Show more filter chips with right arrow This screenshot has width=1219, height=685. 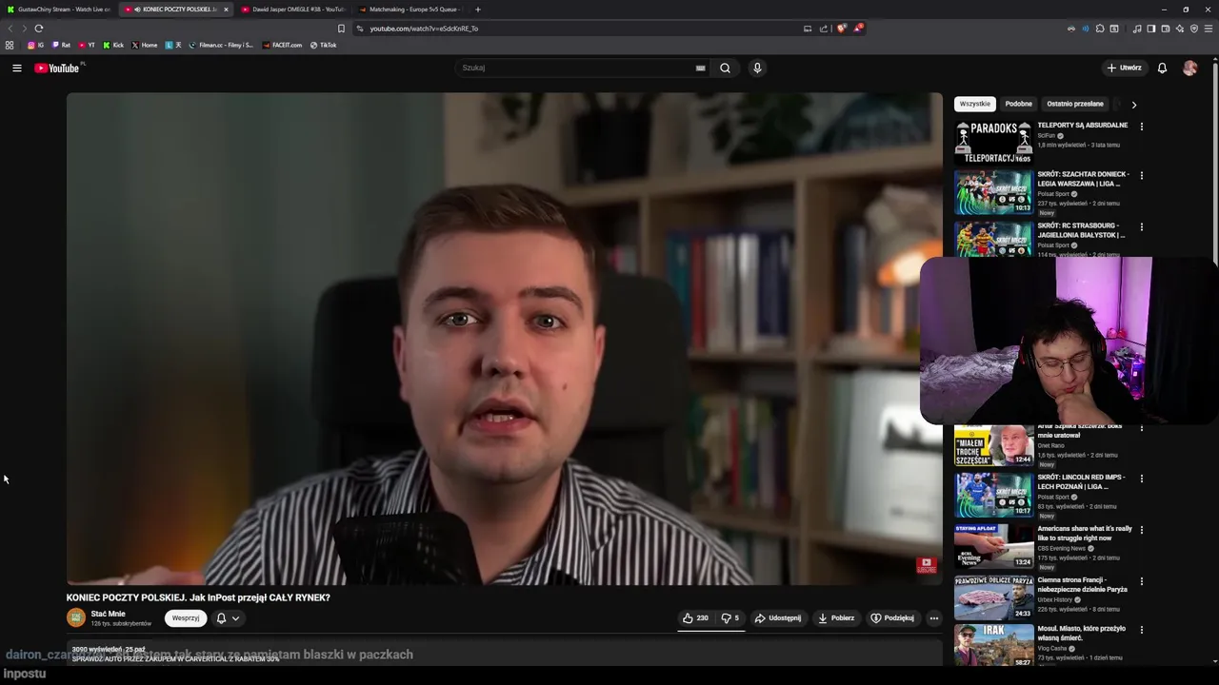pyautogui.click(x=1133, y=104)
